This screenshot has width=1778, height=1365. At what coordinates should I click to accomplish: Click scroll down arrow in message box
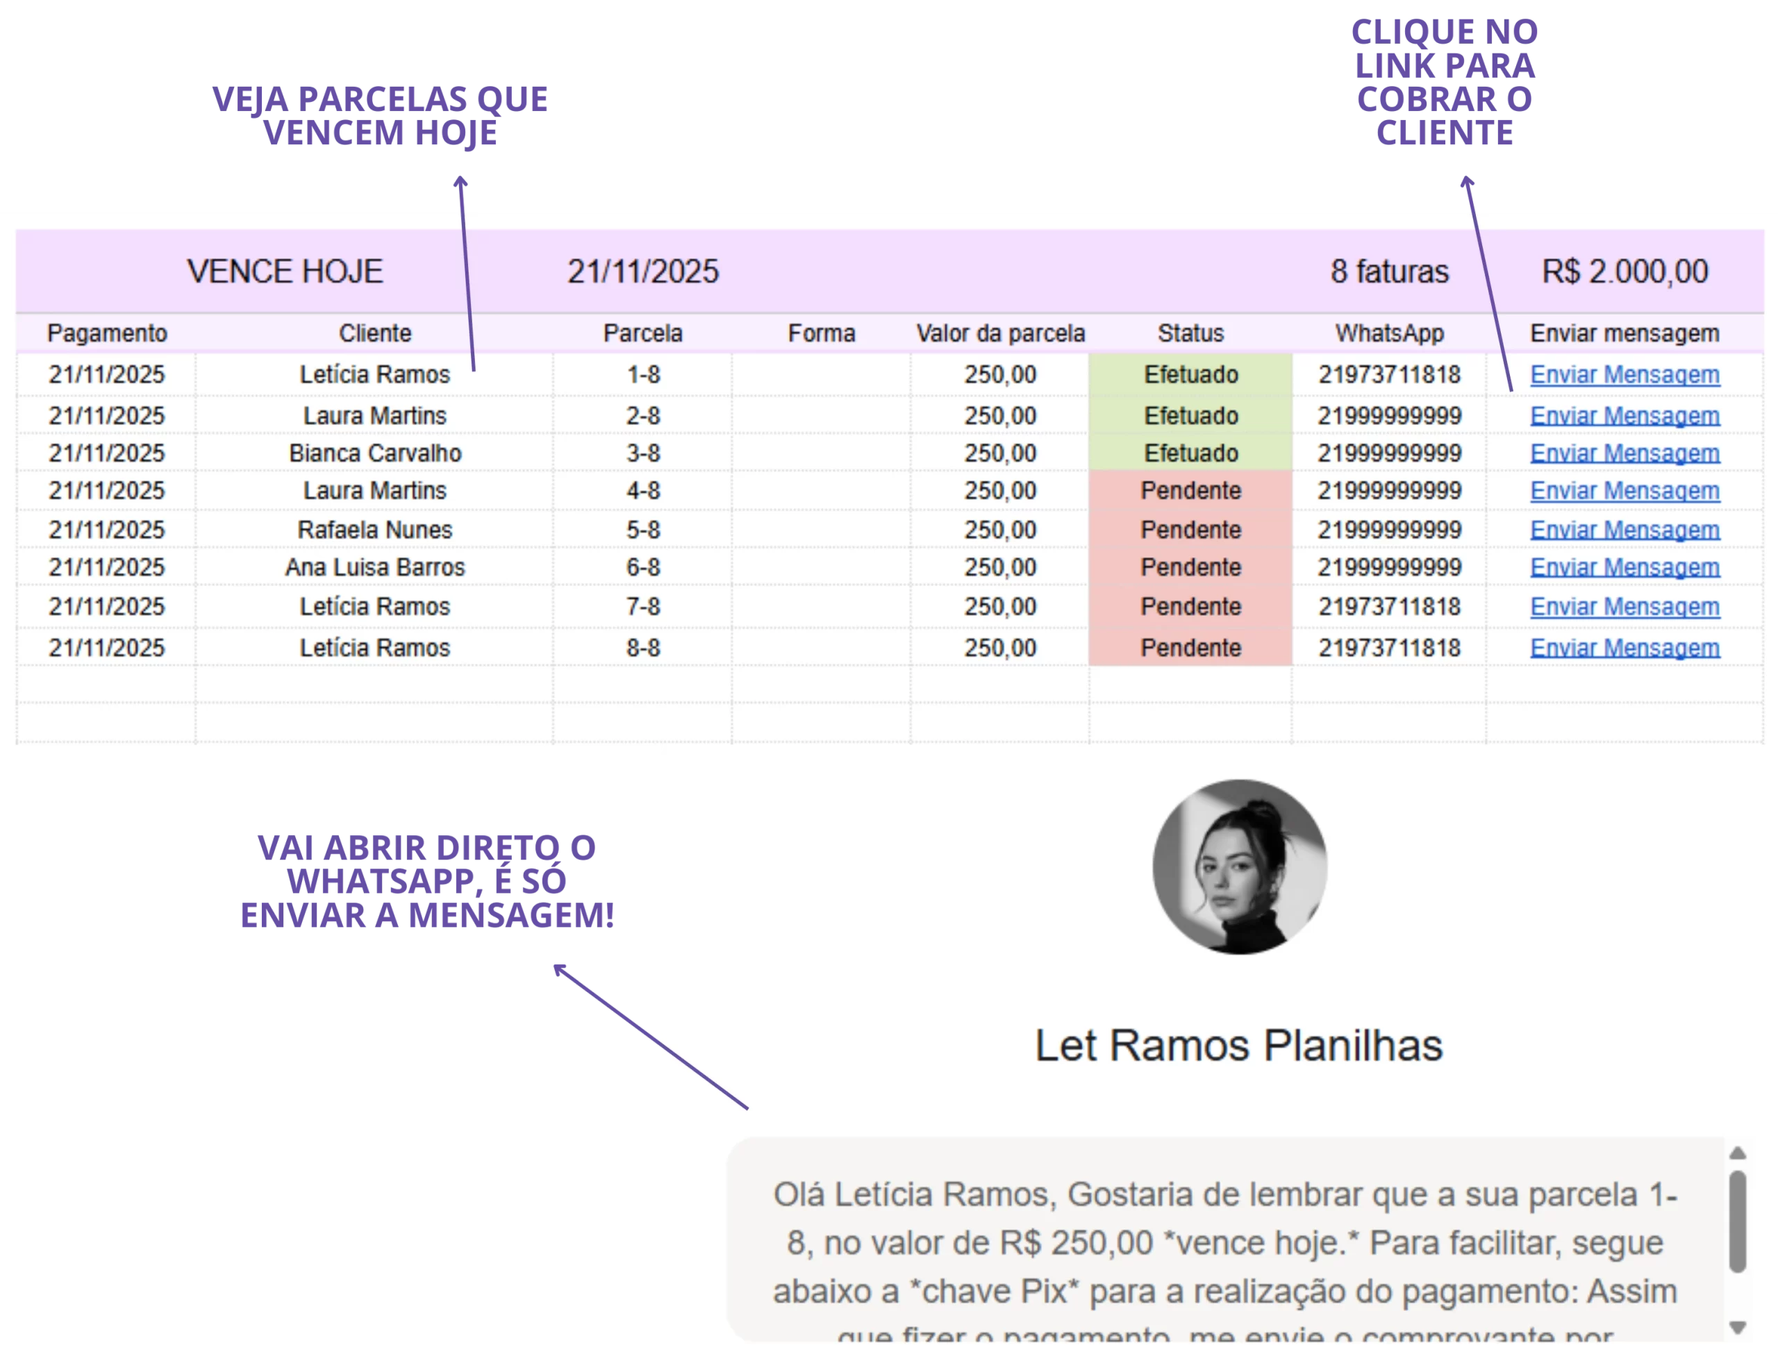(x=1737, y=1328)
